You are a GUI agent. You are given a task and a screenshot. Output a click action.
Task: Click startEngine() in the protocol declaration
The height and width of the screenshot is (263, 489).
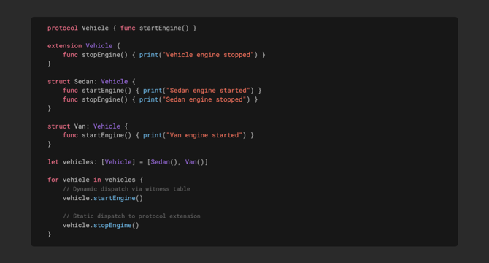coord(164,28)
